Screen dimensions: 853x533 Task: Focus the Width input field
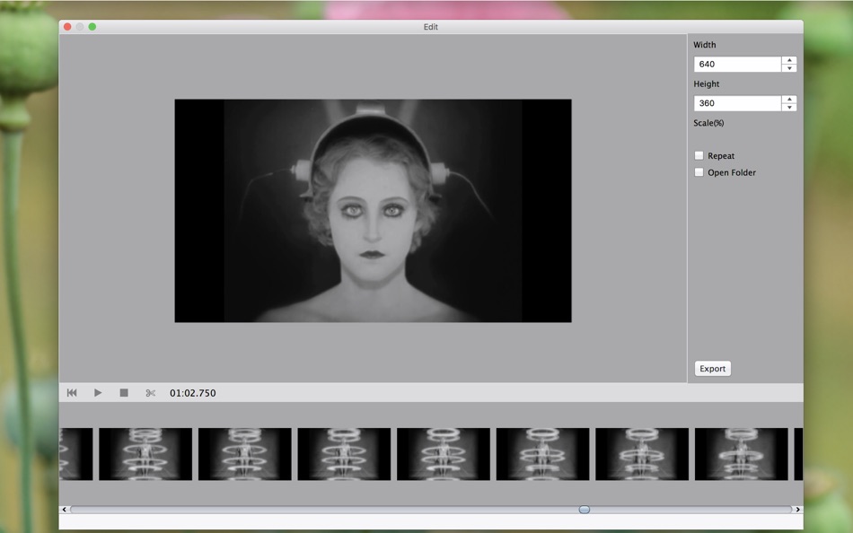pos(738,65)
